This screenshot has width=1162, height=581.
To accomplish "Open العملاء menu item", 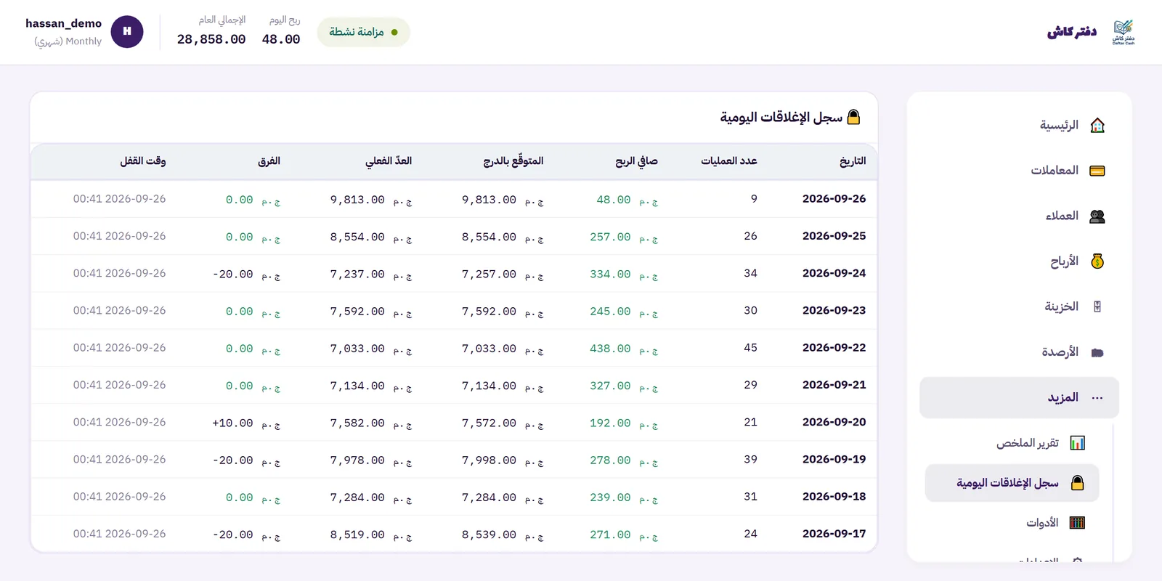I will 1020,216.
